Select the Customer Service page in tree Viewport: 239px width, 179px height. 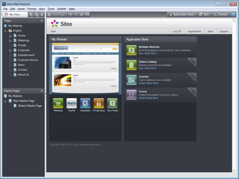point(28,60)
